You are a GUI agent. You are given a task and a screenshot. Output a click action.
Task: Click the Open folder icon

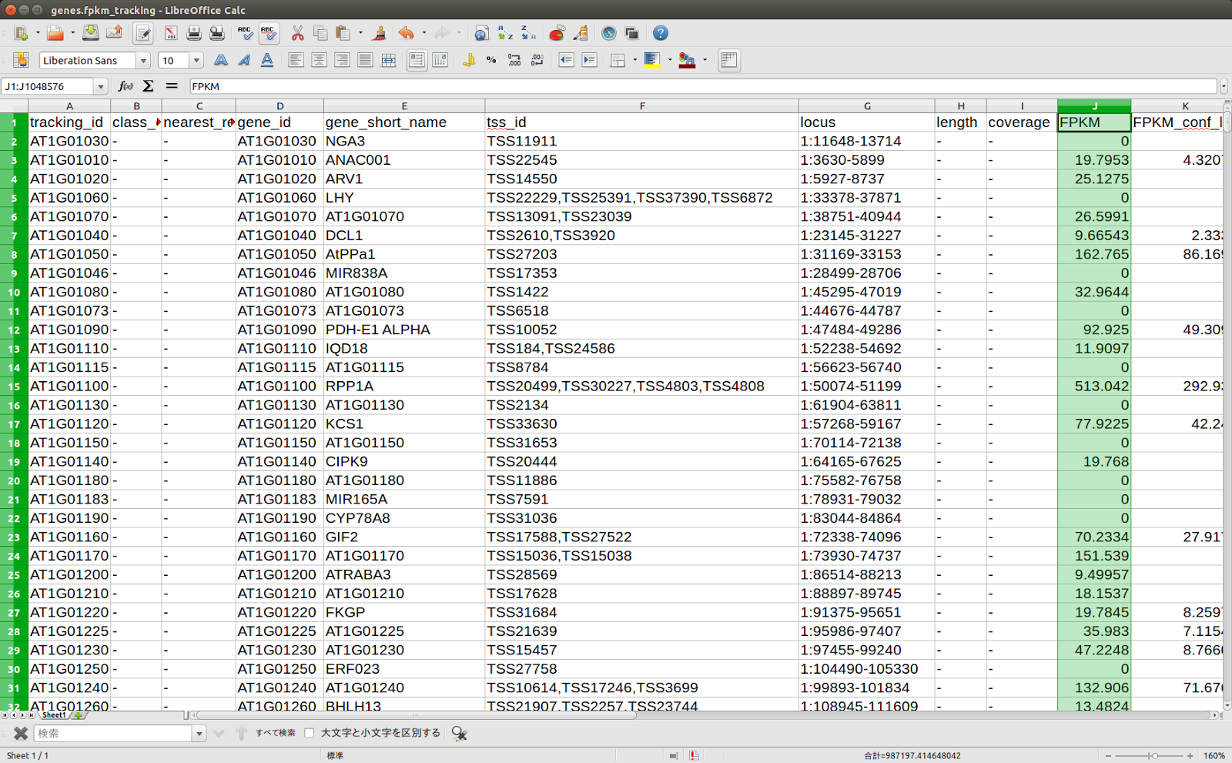point(55,33)
